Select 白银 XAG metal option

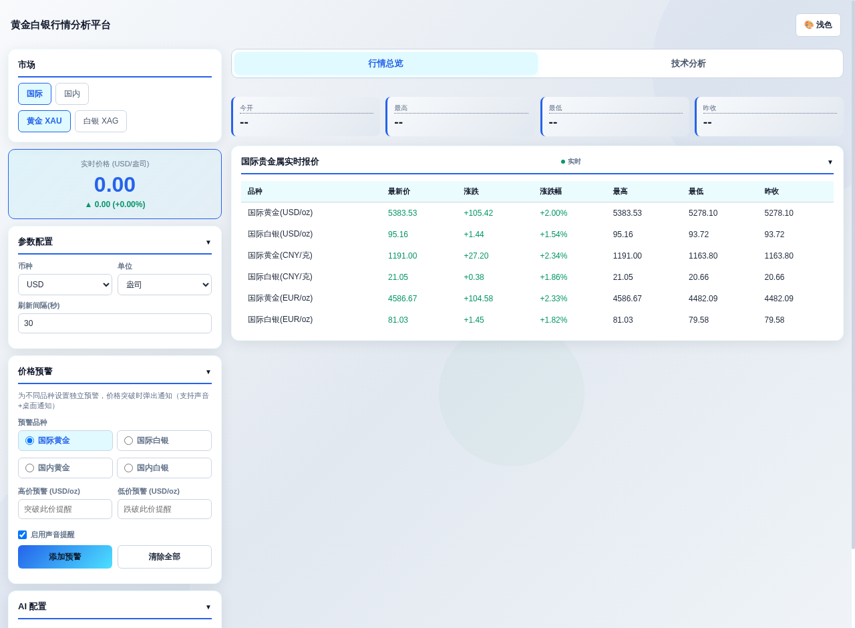[x=101, y=121]
